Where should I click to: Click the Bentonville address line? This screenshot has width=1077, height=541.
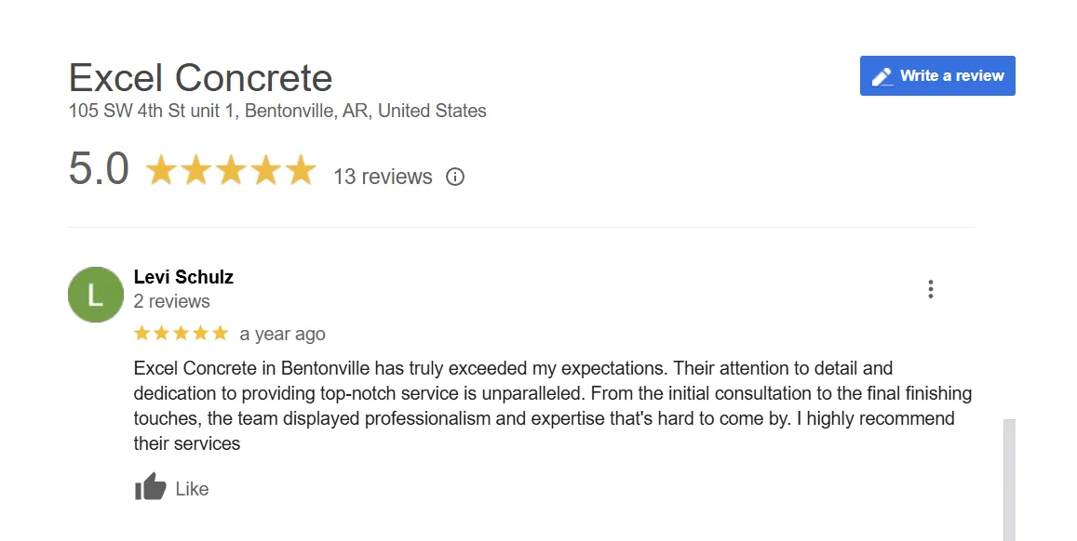coord(277,111)
